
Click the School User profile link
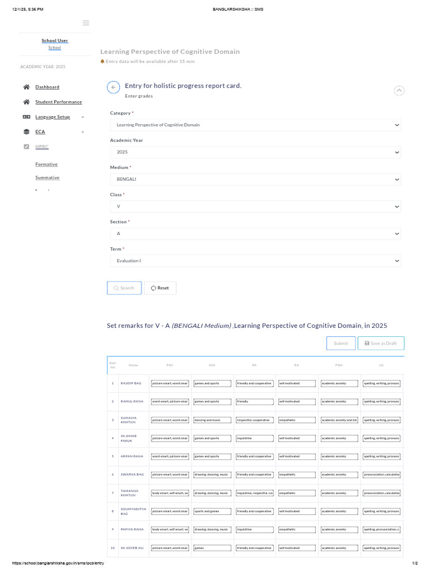coord(55,40)
